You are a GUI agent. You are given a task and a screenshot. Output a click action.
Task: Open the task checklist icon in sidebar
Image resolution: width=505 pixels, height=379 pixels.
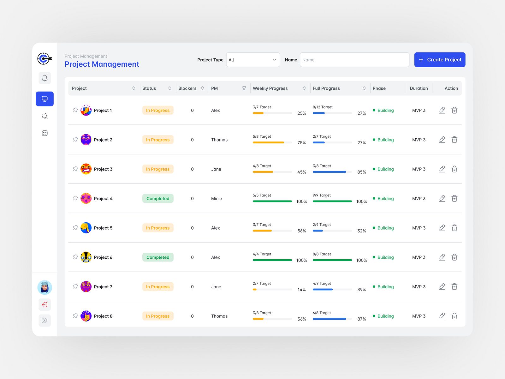coord(45,133)
